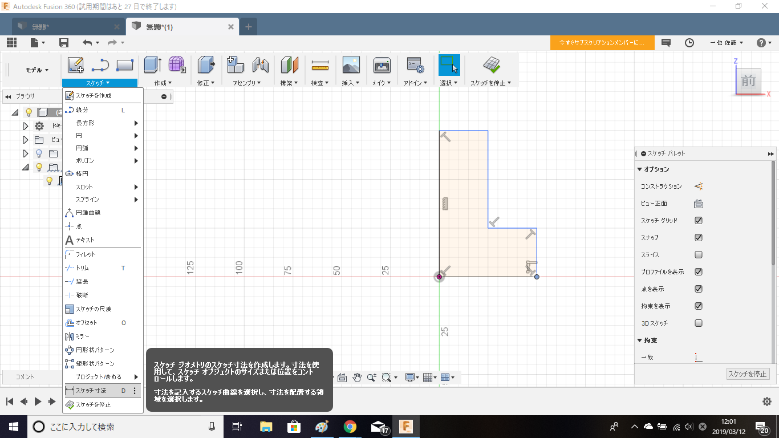Uncheck the 拘束を表示 checkbox
Viewport: 779px width, 438px height.
699,306
